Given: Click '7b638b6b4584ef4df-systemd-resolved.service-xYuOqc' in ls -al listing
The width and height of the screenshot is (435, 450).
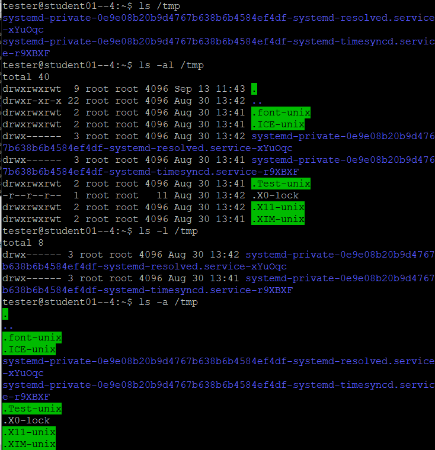Looking at the screenshot, I should (x=148, y=148).
